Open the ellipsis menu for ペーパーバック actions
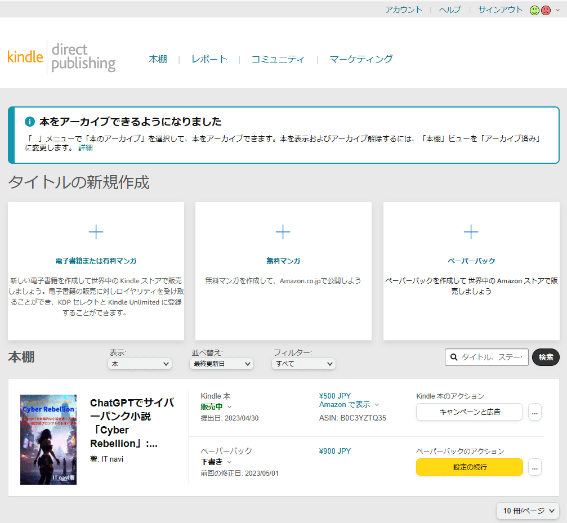Viewport: 567px width, 523px height. (535, 467)
